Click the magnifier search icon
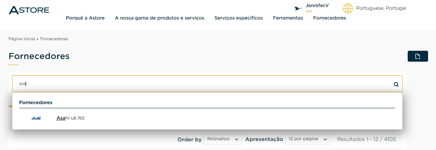 396,85
